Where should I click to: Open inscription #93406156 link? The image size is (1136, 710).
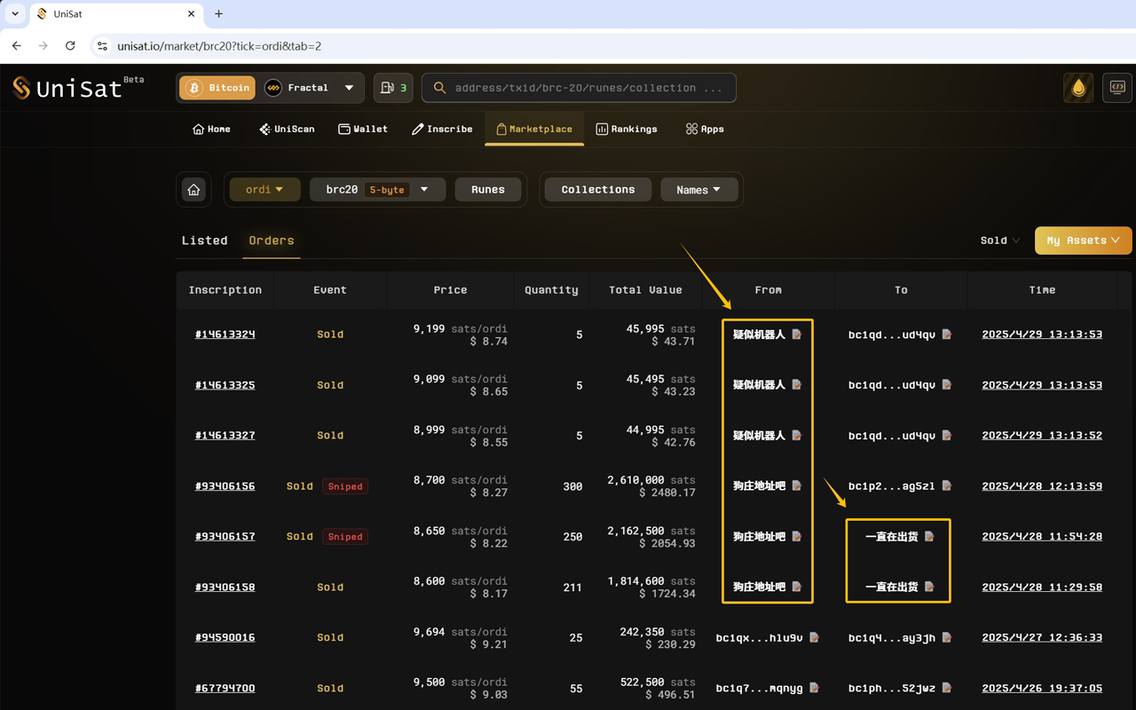coord(225,486)
